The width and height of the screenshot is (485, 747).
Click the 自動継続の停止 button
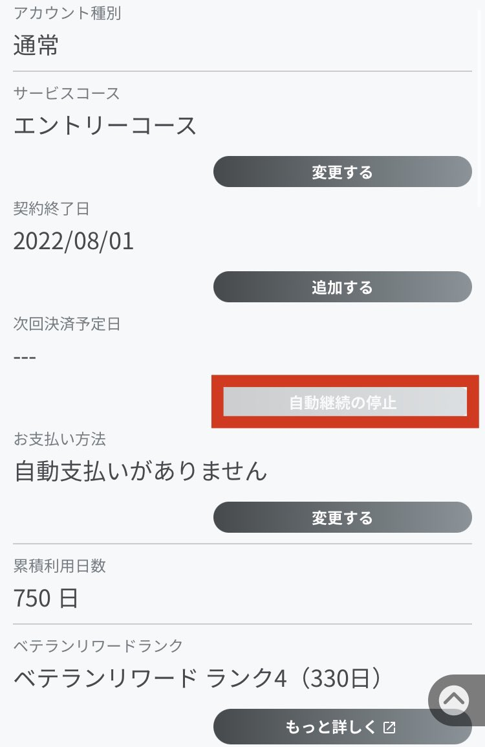(345, 402)
